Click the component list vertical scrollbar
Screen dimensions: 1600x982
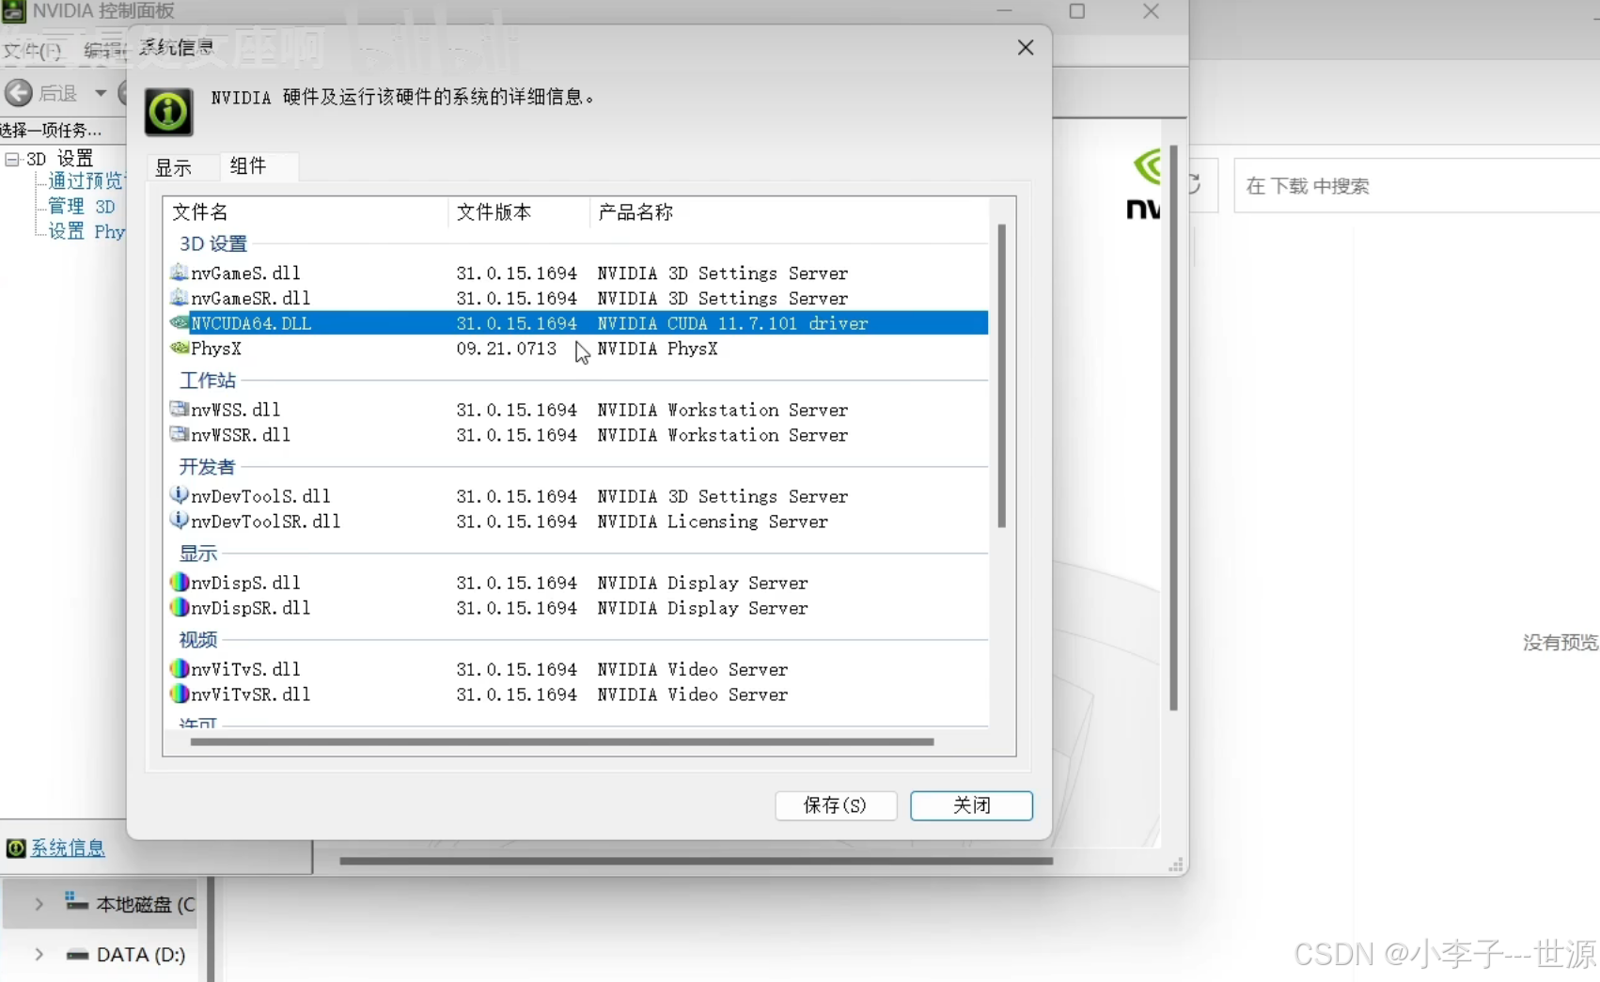(x=1002, y=376)
